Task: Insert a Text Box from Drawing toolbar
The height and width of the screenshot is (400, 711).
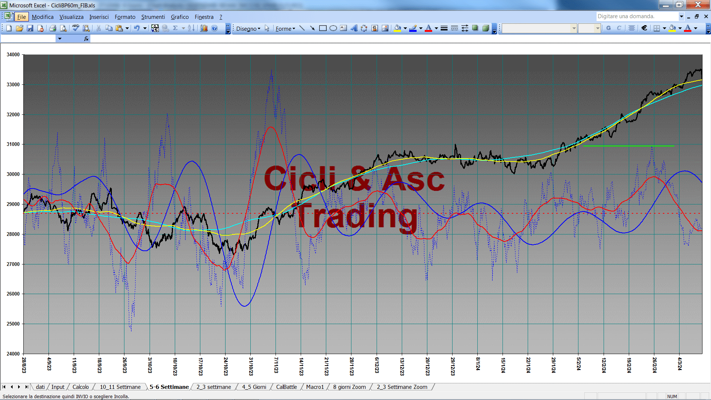Action: pyautogui.click(x=343, y=28)
